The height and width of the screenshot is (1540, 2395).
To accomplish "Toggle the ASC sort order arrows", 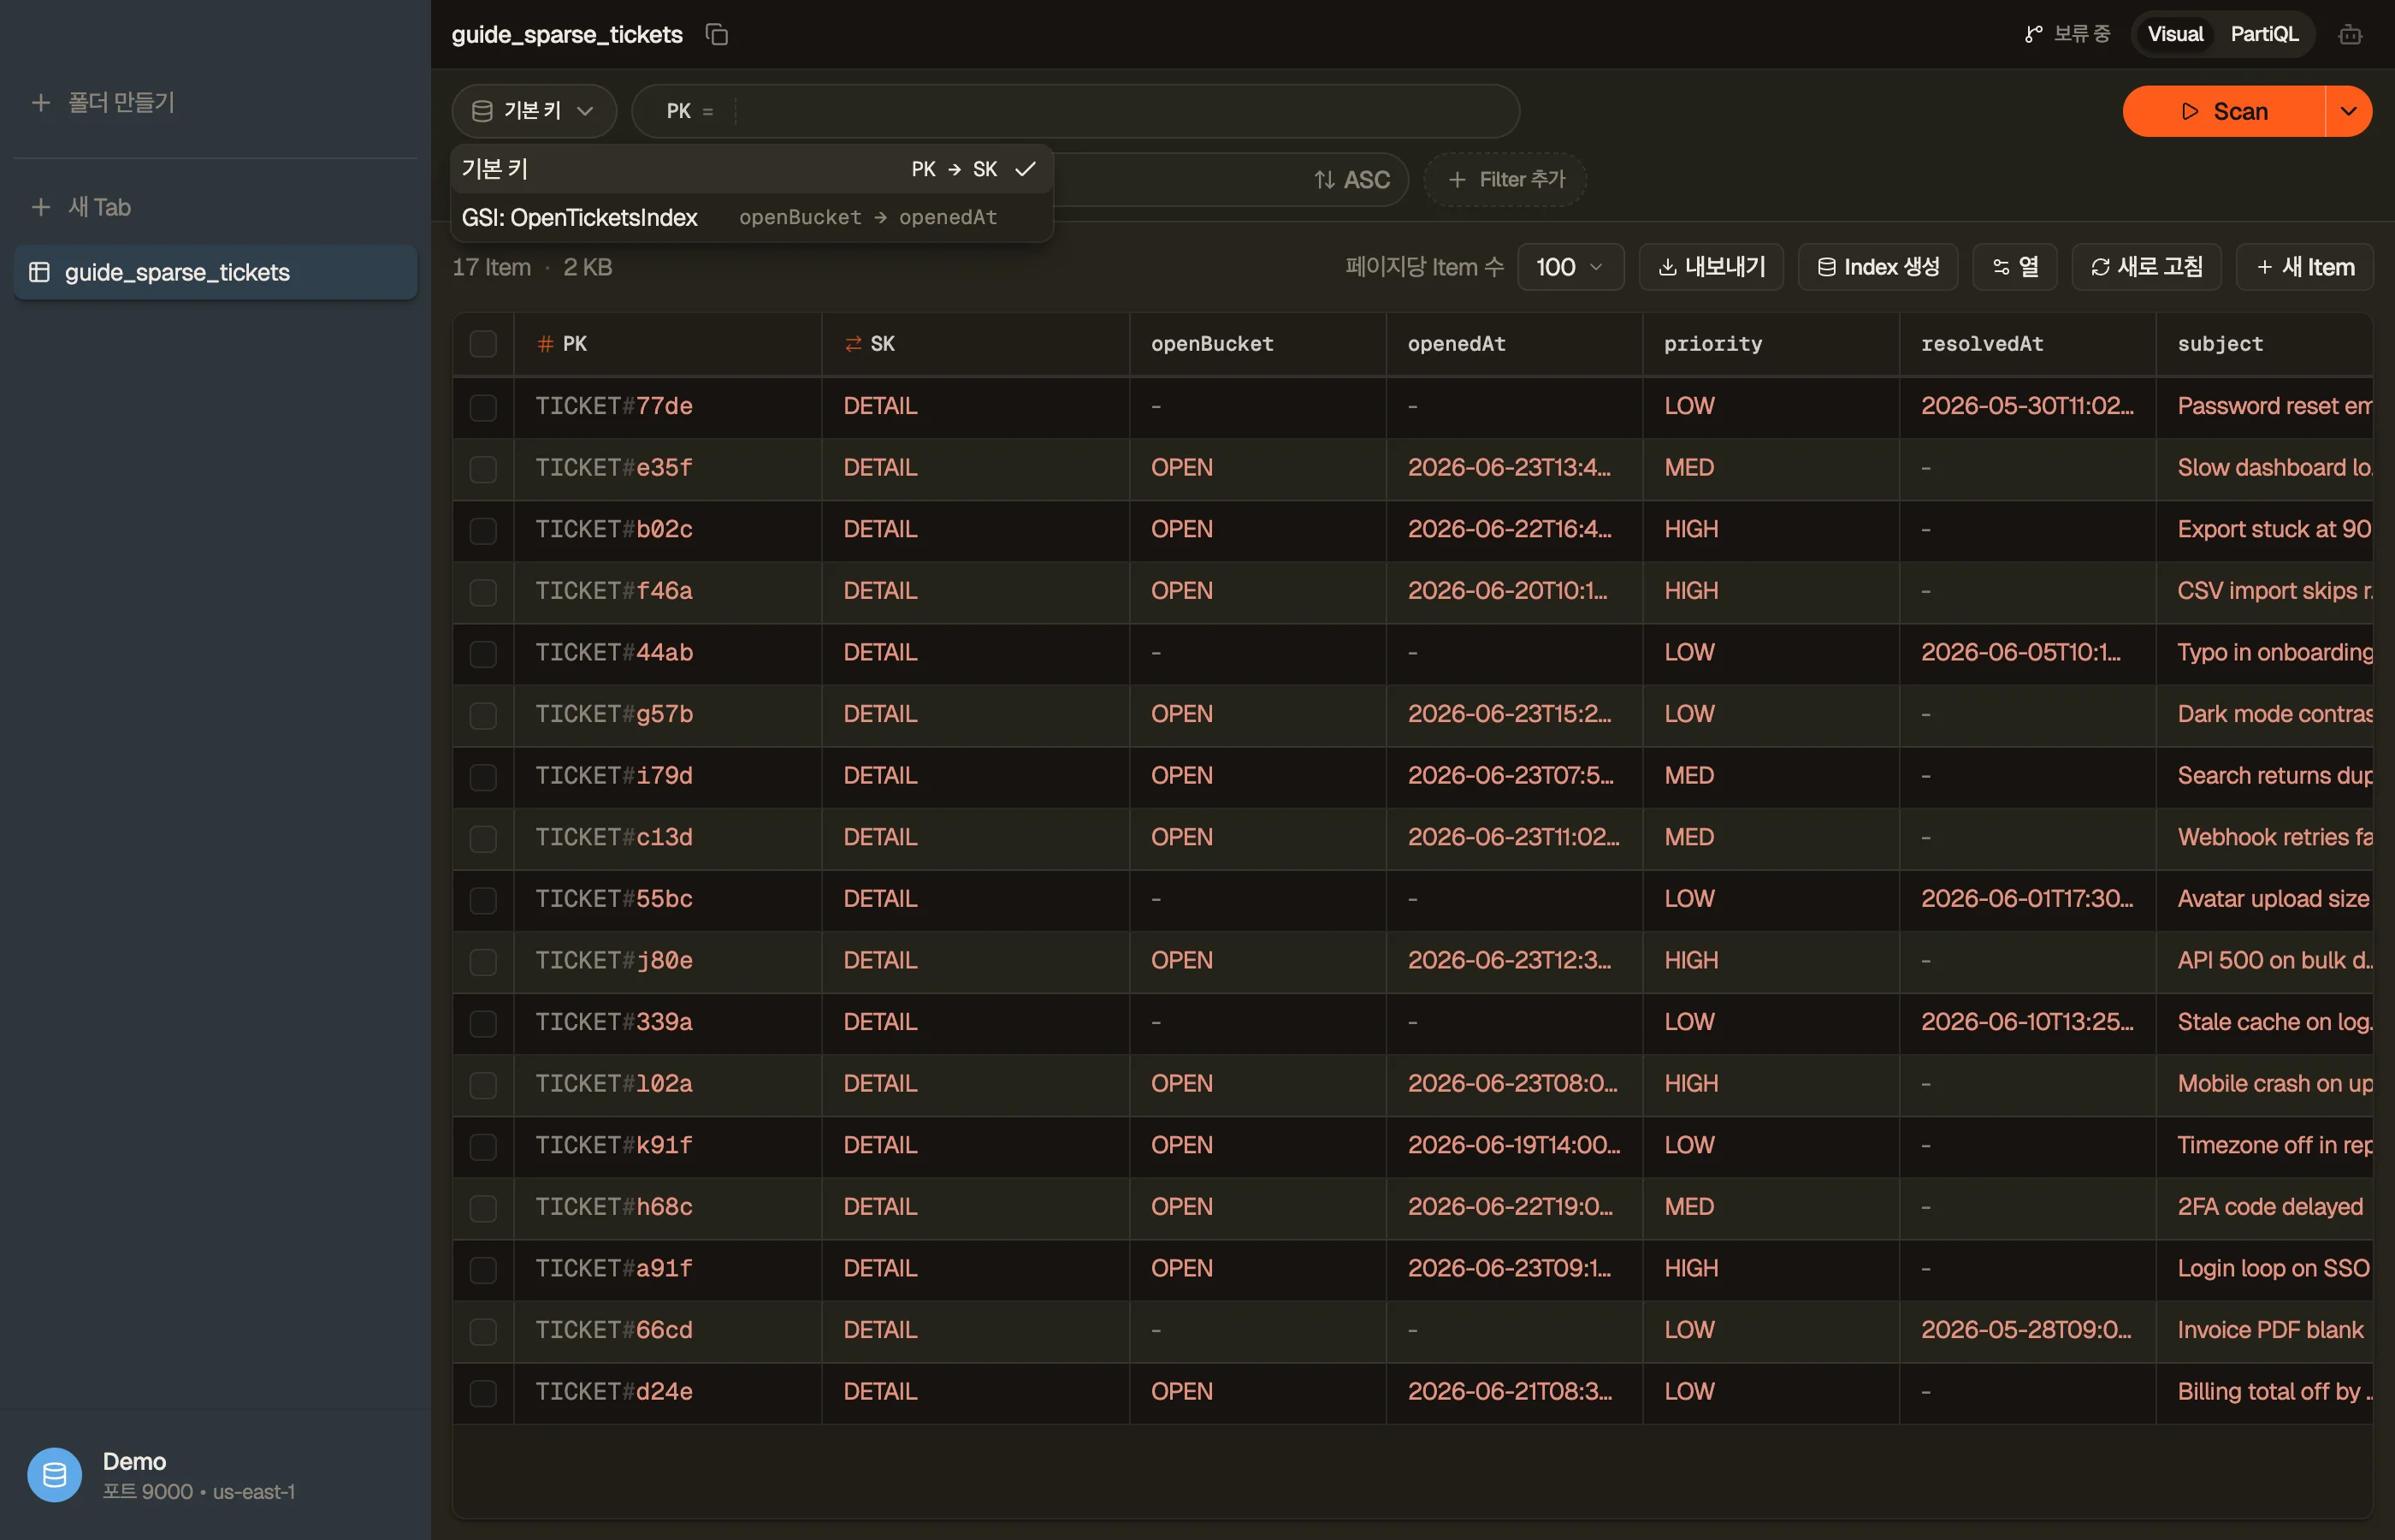I will [x=1324, y=180].
